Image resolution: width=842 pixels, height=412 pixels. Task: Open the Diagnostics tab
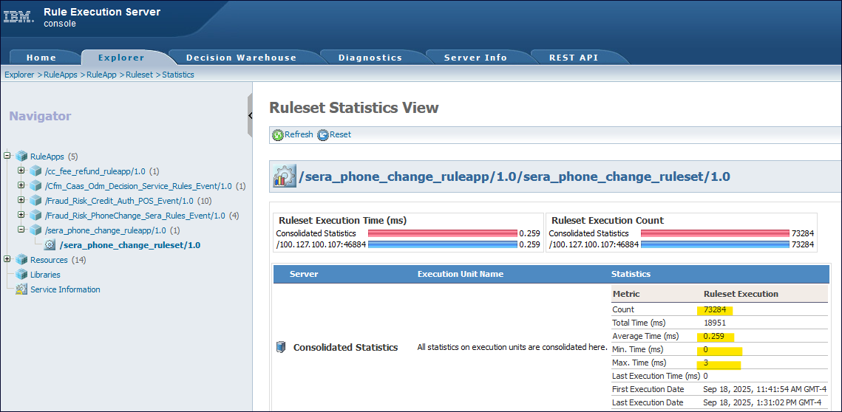[370, 58]
